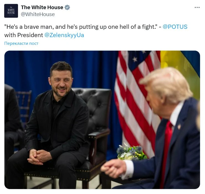Click the red tie in the photo
Screen dimensions: 205x194
point(166,153)
